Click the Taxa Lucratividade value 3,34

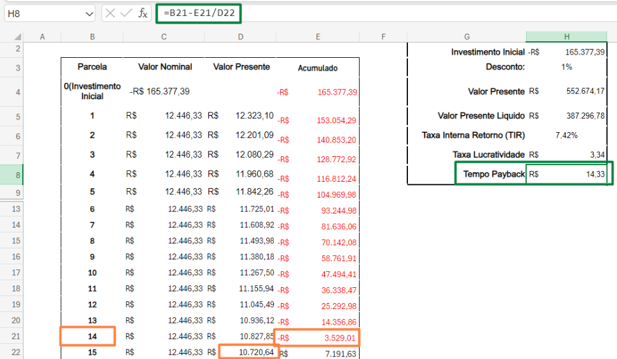[x=567, y=154]
